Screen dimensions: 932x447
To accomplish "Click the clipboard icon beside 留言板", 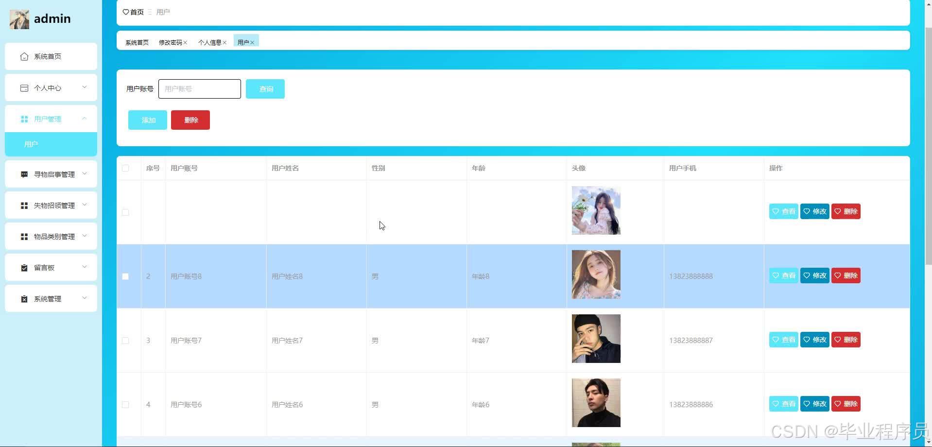I will coord(24,268).
